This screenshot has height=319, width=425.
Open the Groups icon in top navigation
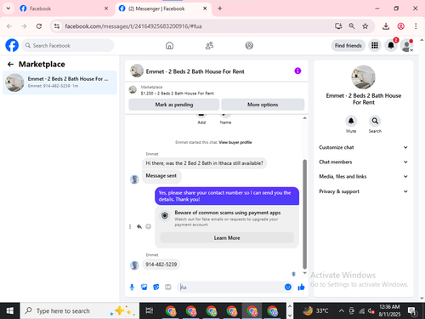[x=249, y=45]
